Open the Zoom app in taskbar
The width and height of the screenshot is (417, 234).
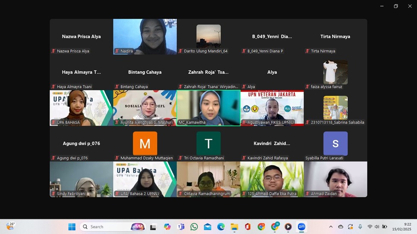pos(302,227)
